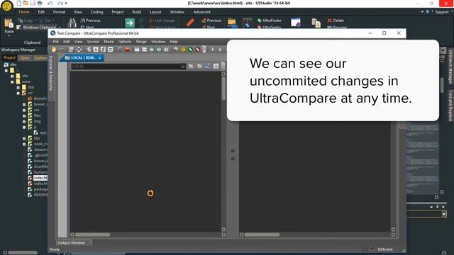Click Last change in UEStudio ribbon
The height and width of the screenshot is (255, 454).
[x=162, y=21]
